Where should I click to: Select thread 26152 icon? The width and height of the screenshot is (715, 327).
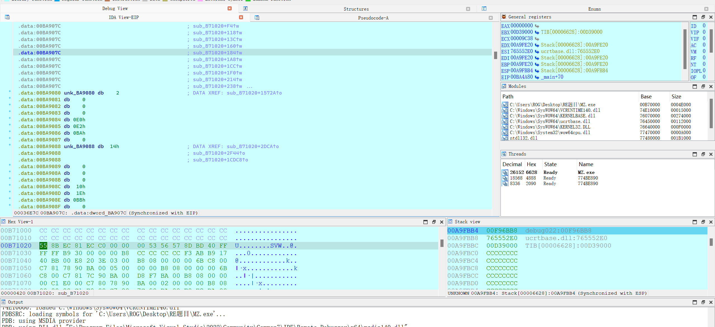pos(505,173)
